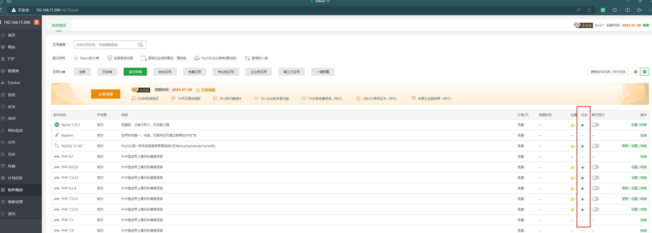The width and height of the screenshot is (652, 233).
Task: Toggle PHP-7.4.33 homepage display switch
Action: [x=596, y=178]
